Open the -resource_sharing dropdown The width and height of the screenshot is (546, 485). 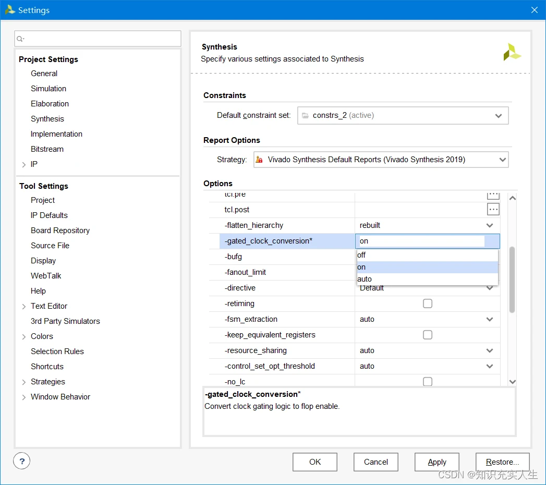489,350
